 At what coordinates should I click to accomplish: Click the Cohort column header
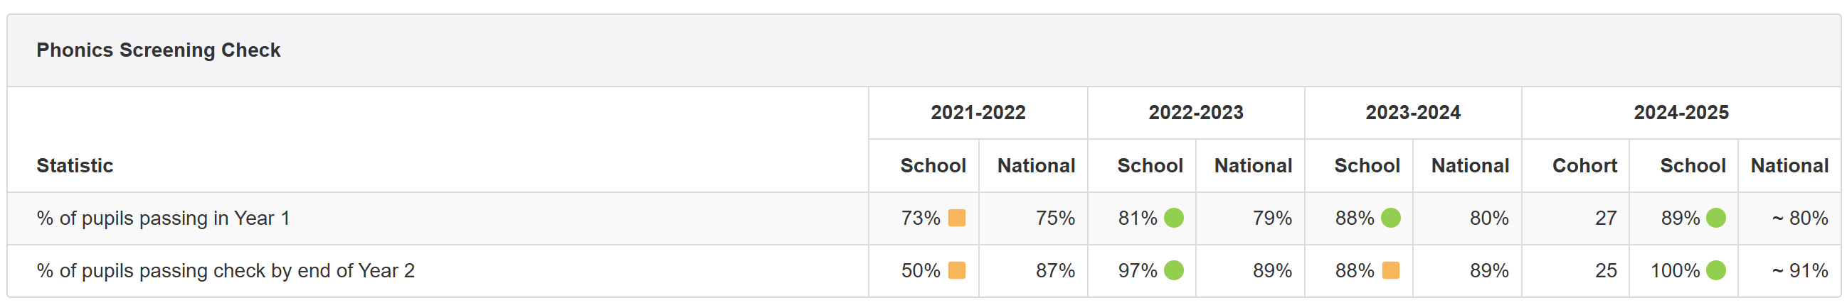[1584, 166]
